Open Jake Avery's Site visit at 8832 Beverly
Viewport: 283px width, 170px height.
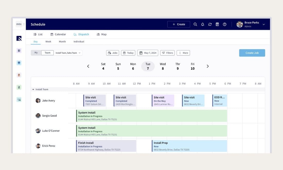coord(193,101)
